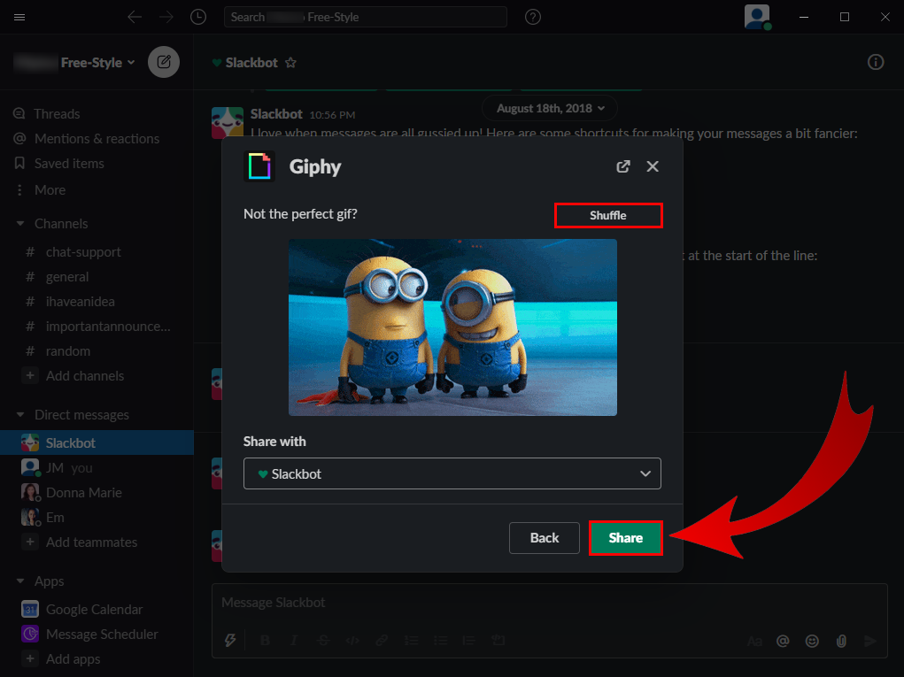Go forward in history arrow

tap(166, 18)
